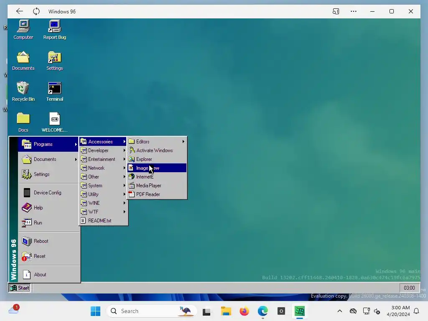This screenshot has width=428, height=321.
Task: Launch Explorer from Accessories menu
Action: 157,159
